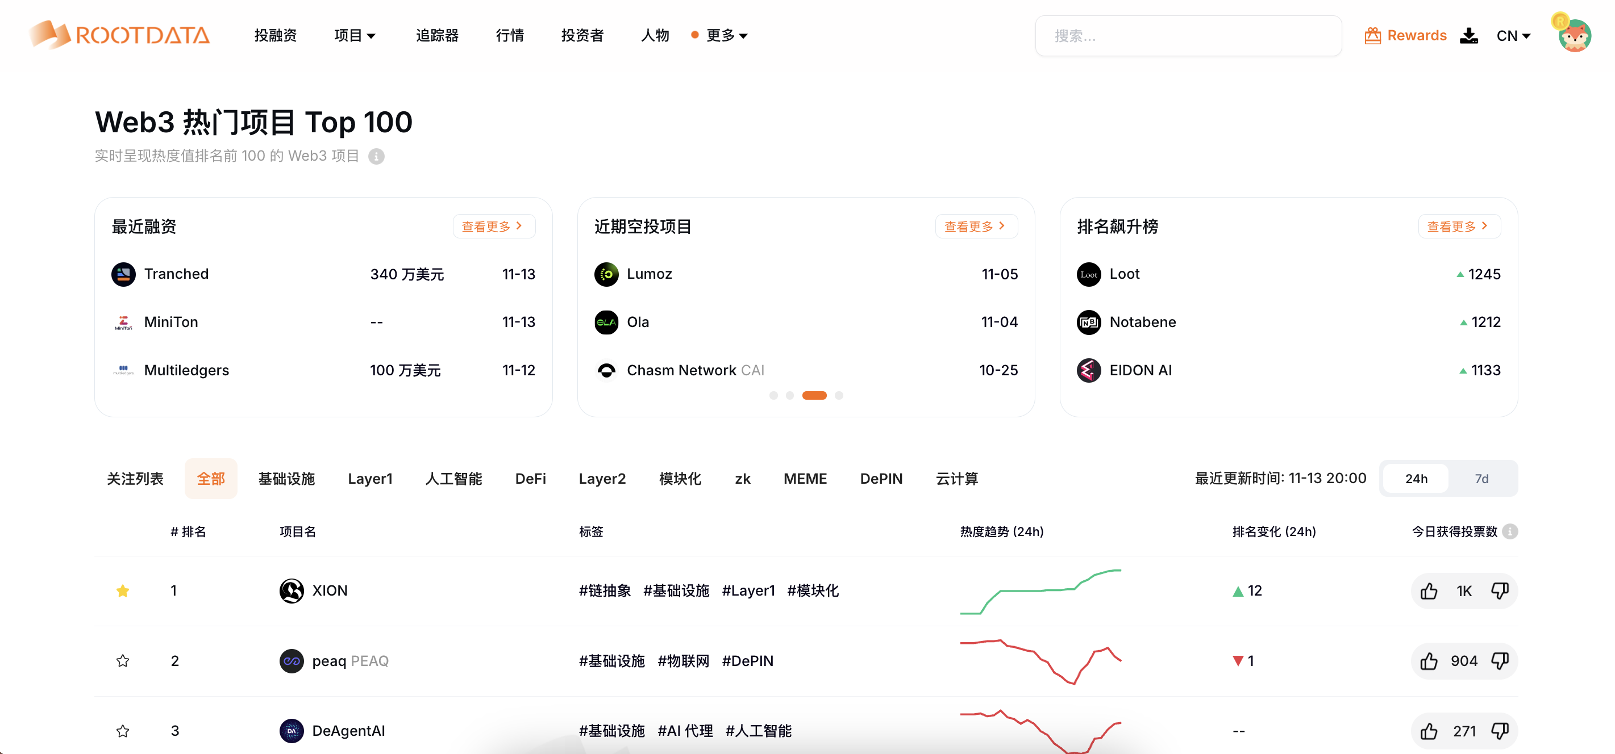Click the Loot project logo
Image resolution: width=1615 pixels, height=754 pixels.
pos(1089,274)
